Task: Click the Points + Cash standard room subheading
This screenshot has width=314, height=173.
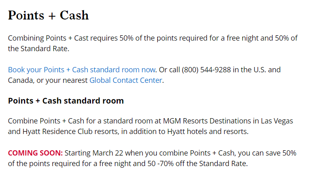Action: click(x=66, y=101)
